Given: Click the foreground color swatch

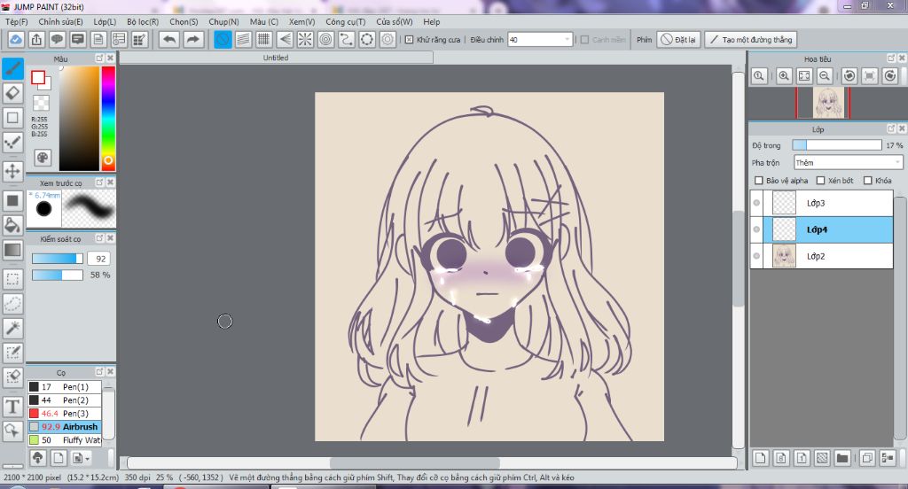Looking at the screenshot, I should [38, 78].
